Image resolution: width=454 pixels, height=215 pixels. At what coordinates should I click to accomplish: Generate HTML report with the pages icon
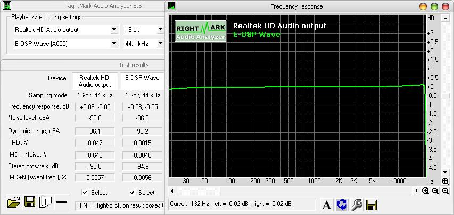[46, 202]
